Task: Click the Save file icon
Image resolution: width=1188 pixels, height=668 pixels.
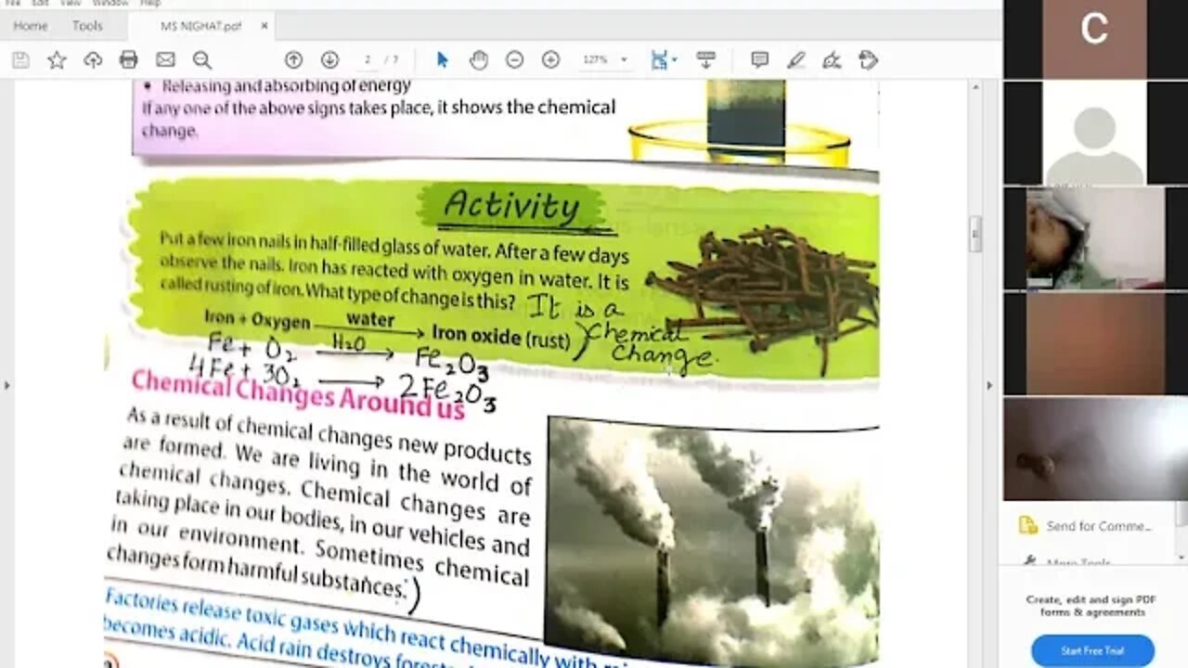Action: point(20,60)
